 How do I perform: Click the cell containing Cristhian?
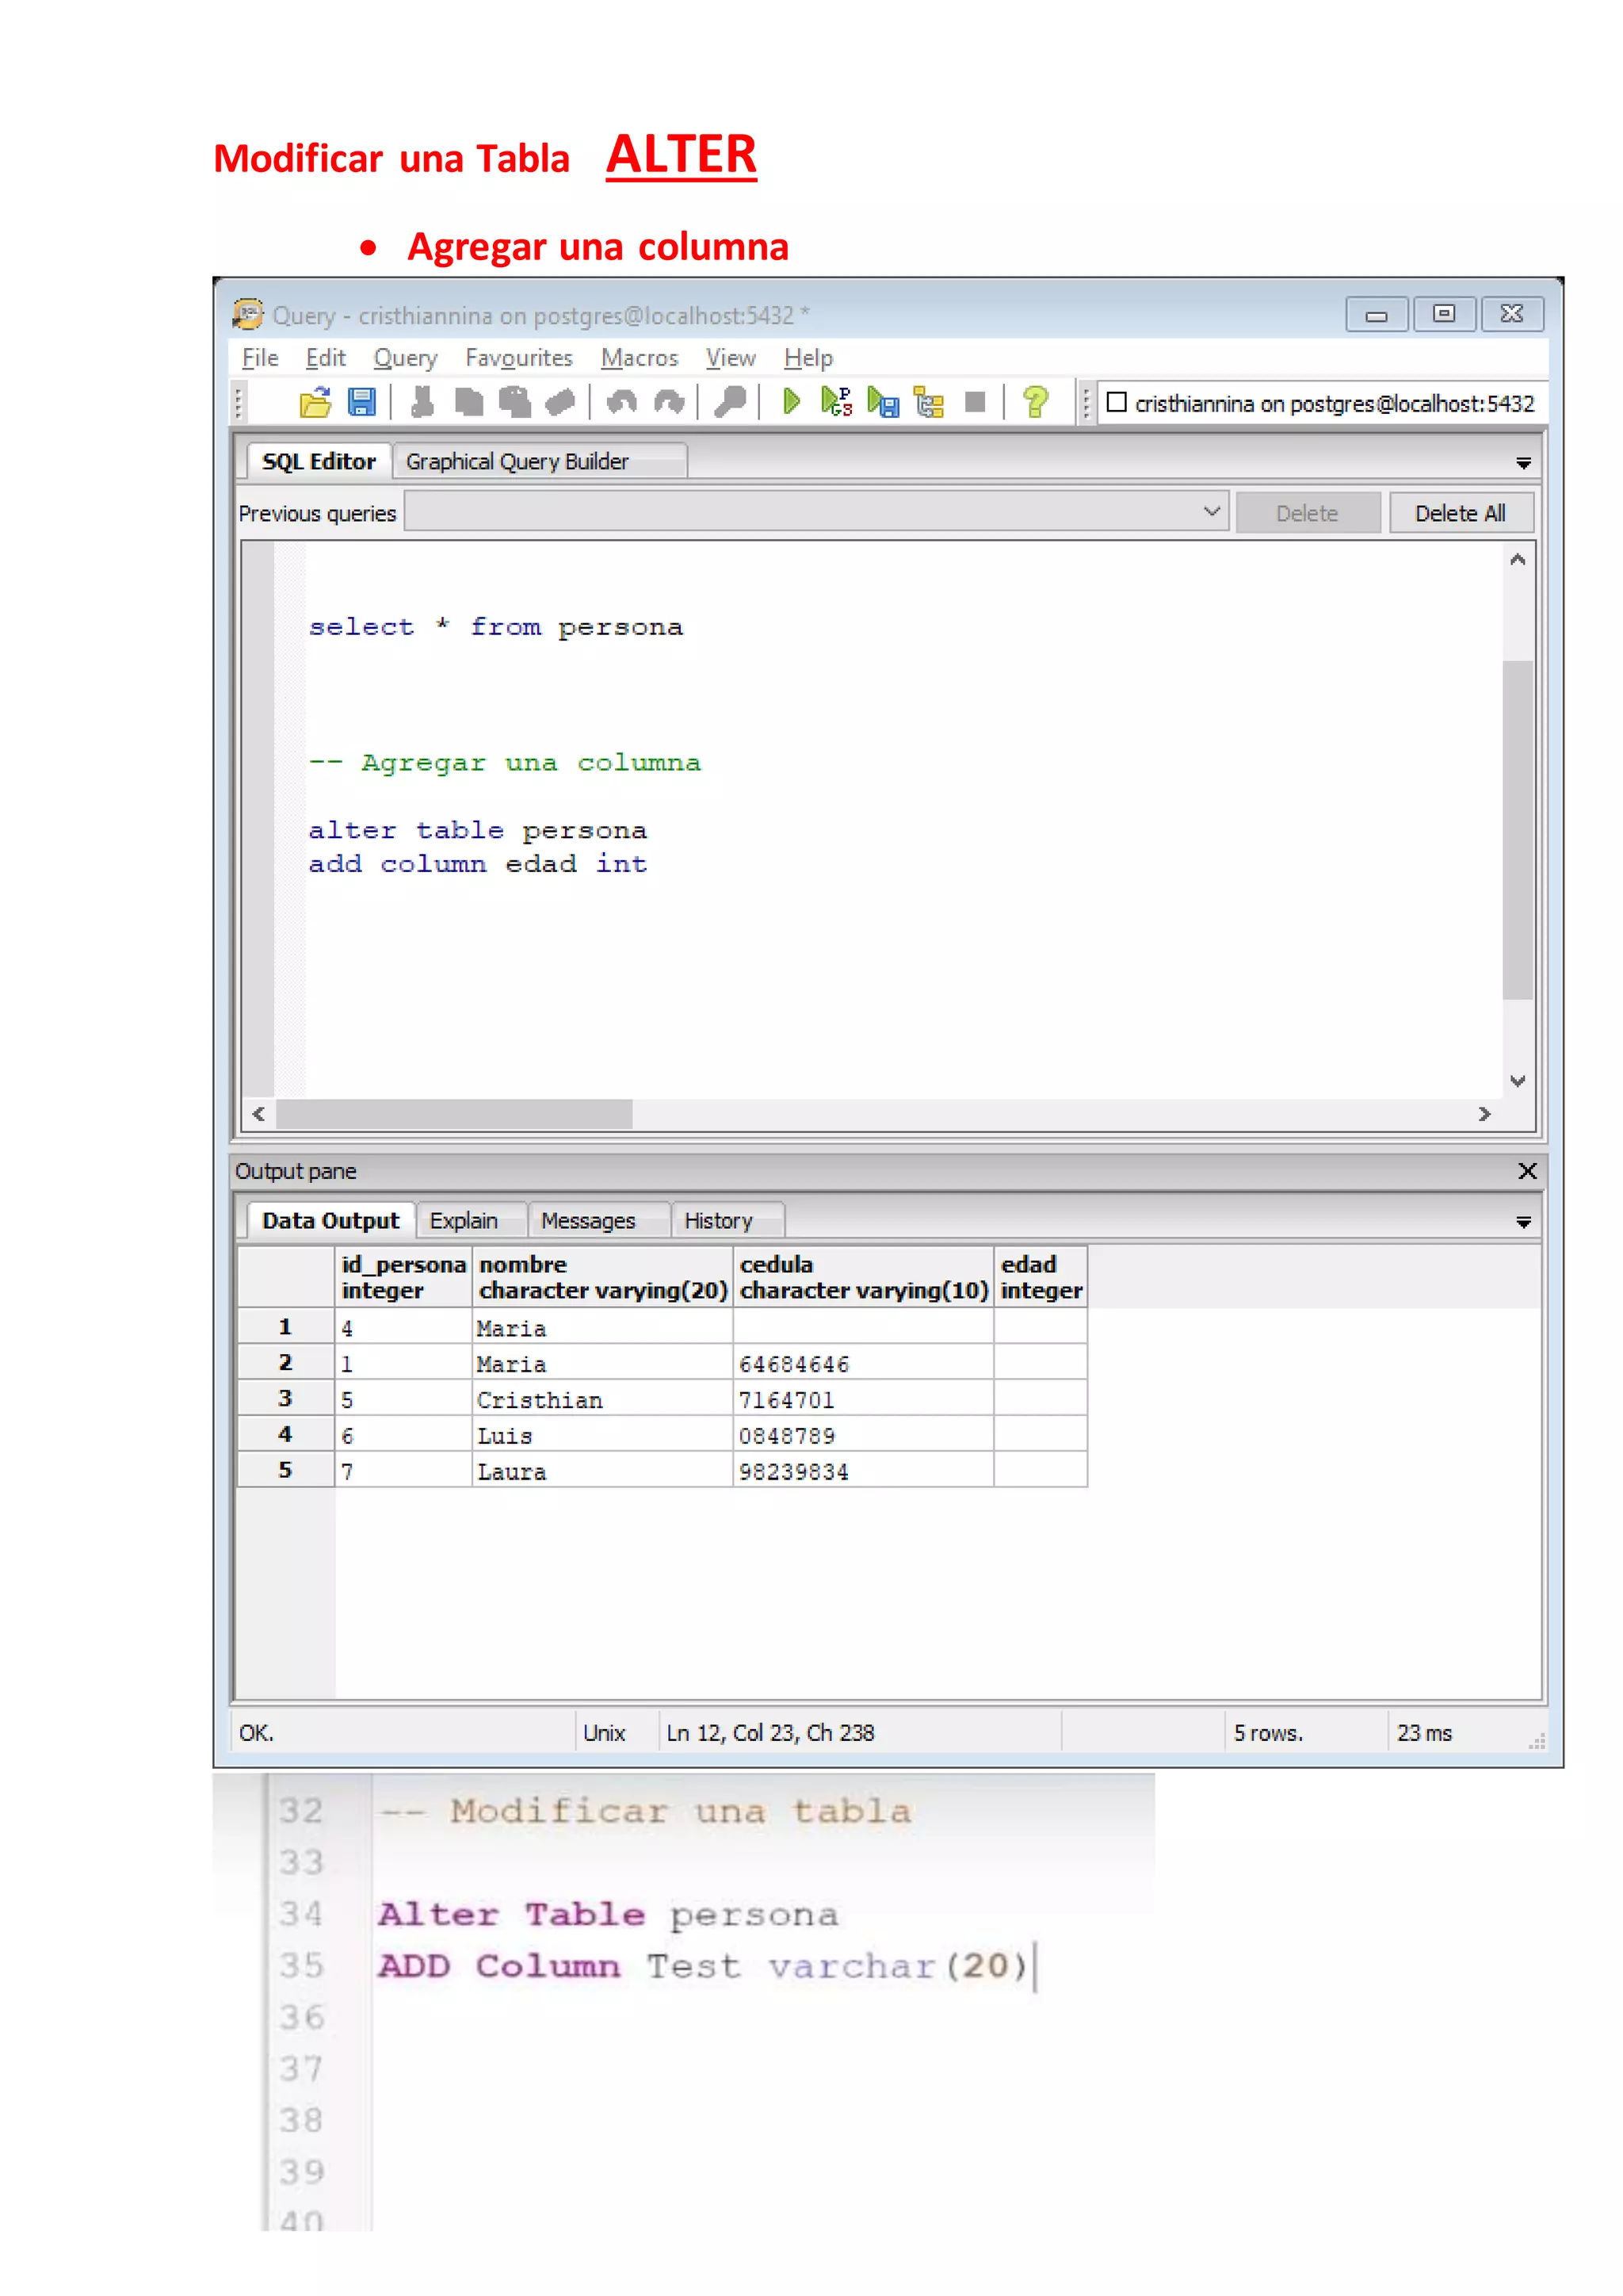[x=602, y=1399]
